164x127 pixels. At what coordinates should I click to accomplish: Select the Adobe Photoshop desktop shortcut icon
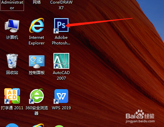pyautogui.click(x=61, y=25)
